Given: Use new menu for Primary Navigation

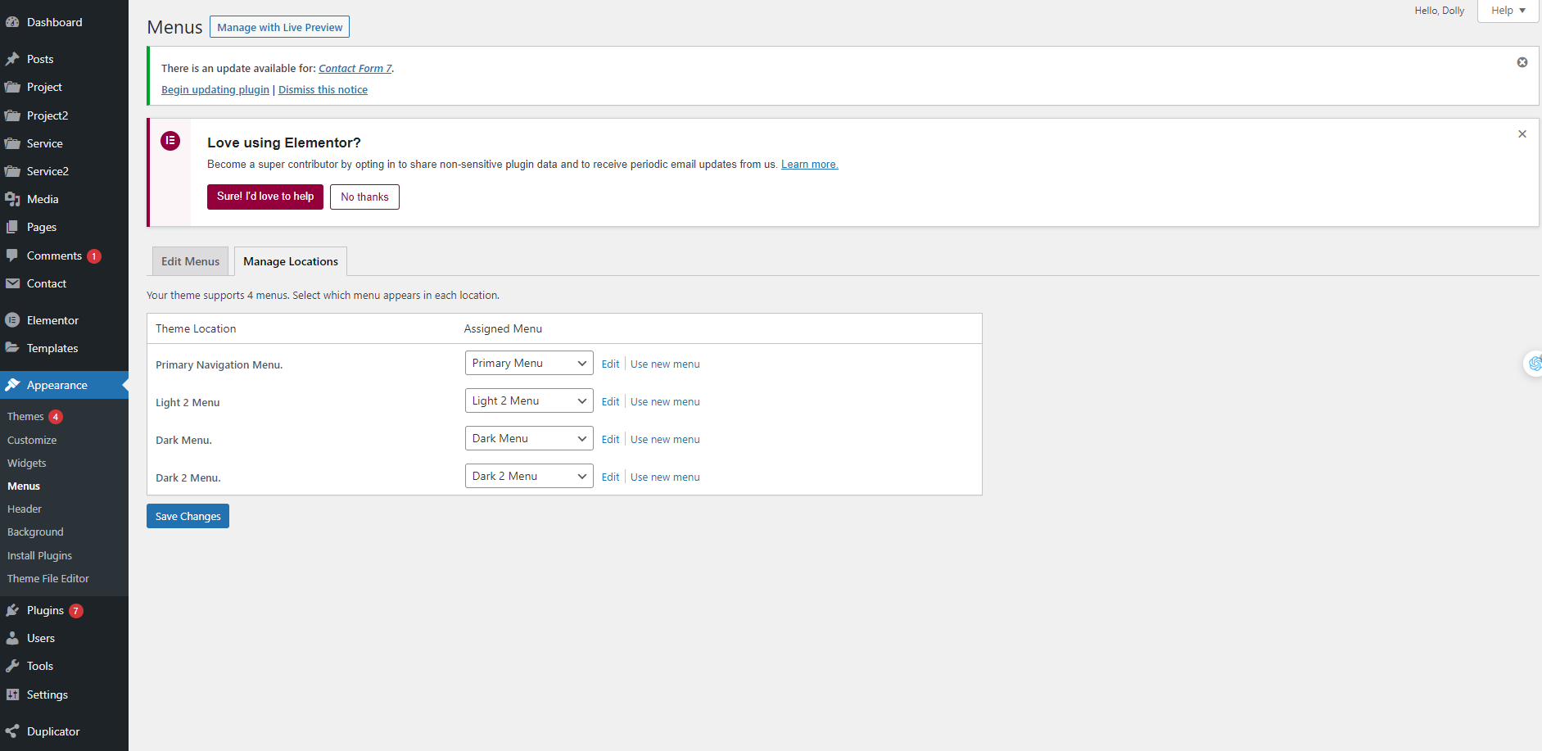Looking at the screenshot, I should (x=665, y=364).
